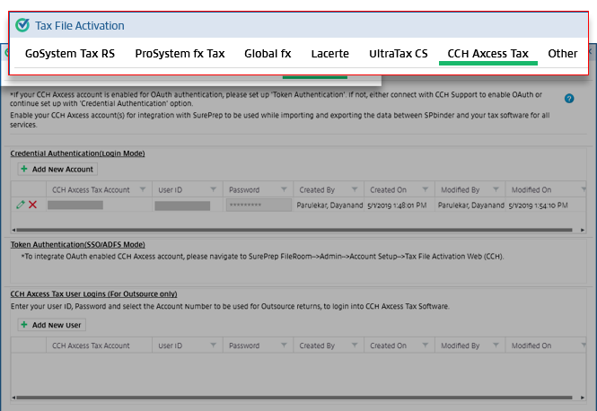
Task: Open the UltraTax CS tab
Action: 398,54
